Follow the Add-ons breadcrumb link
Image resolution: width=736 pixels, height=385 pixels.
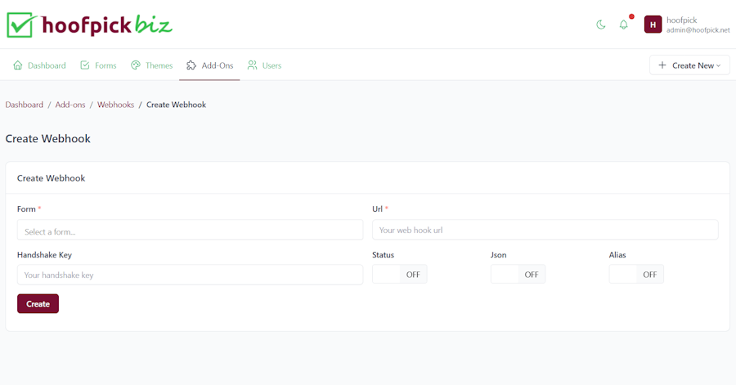(70, 105)
